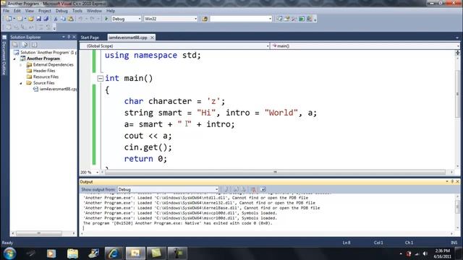Click the Start Page icon on right toolbar
The height and width of the screenshot is (260, 463).
pyautogui.click(x=302, y=19)
